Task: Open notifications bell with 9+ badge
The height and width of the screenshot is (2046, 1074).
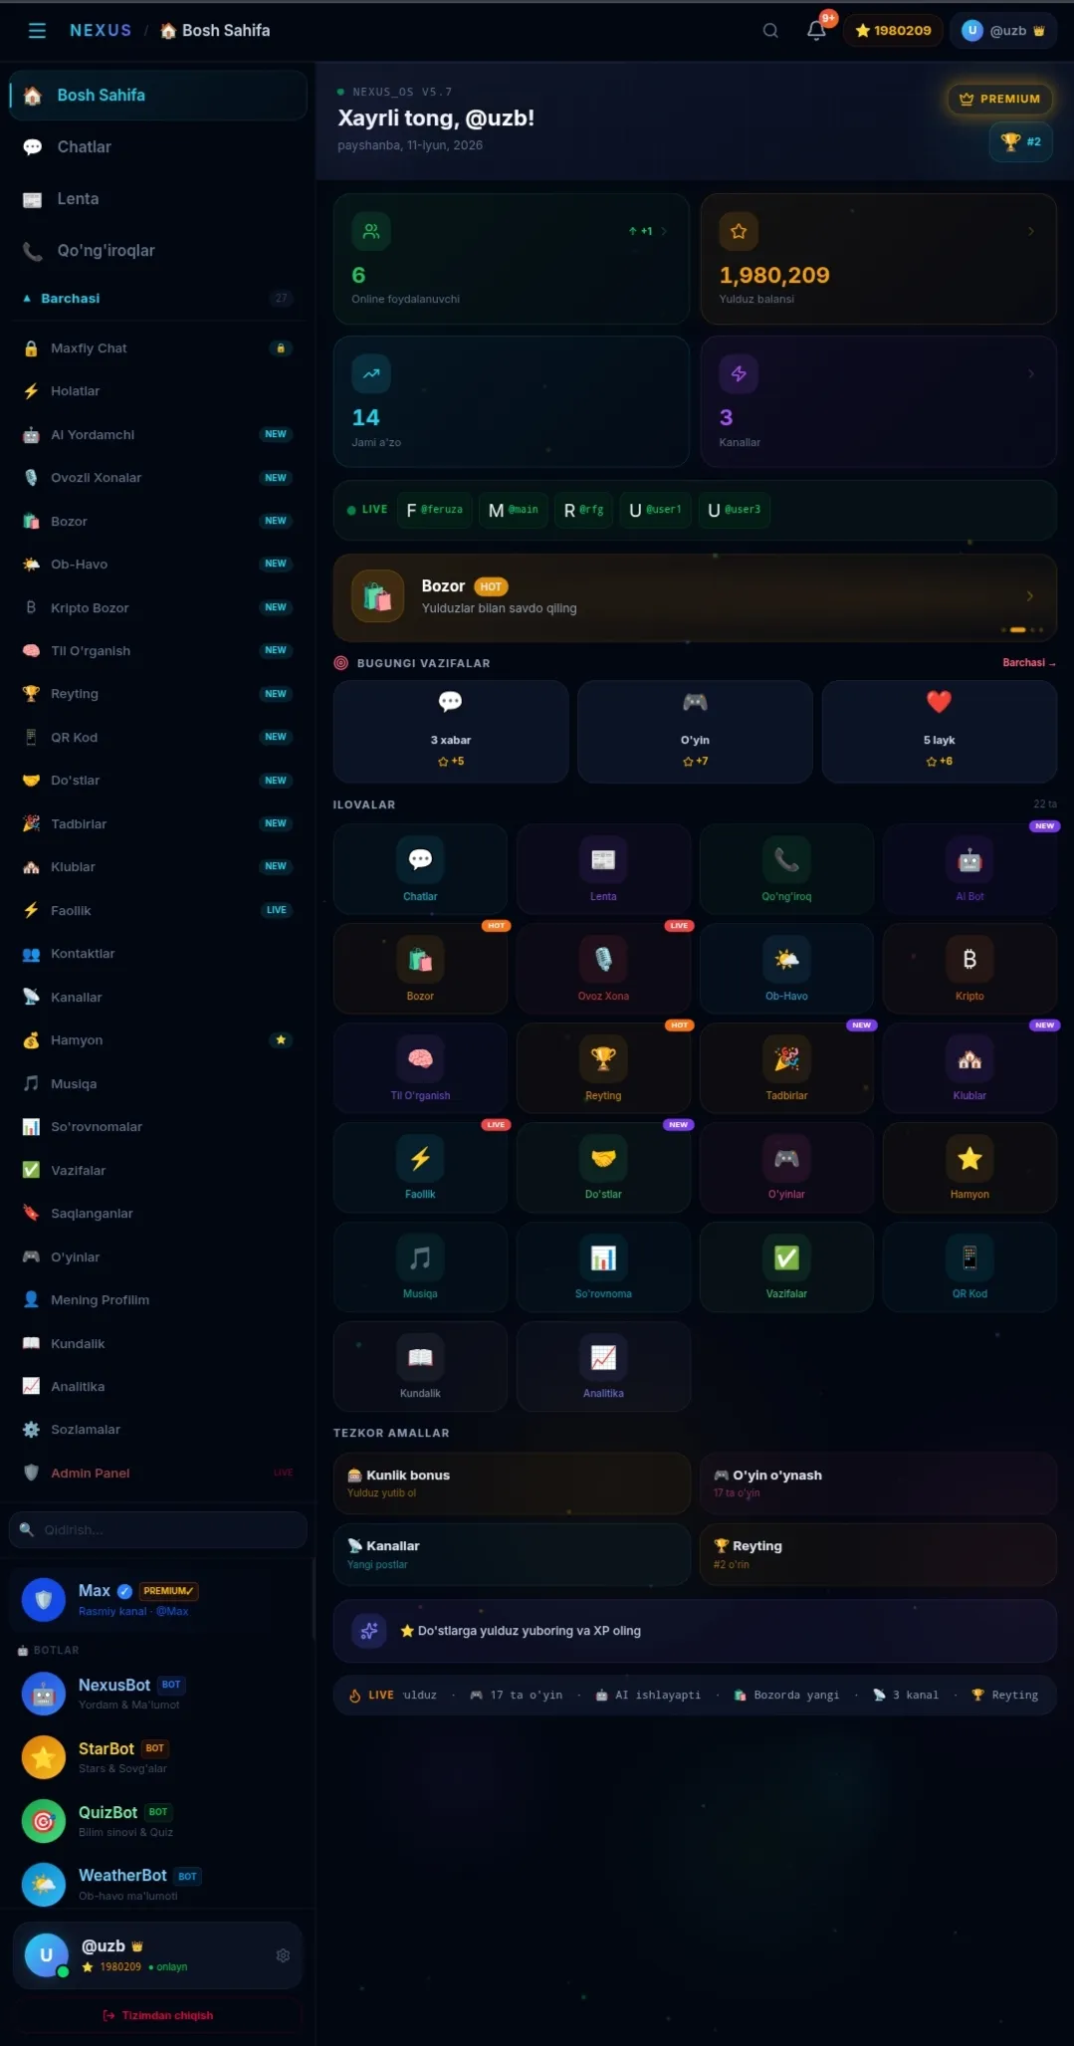Action: [816, 31]
